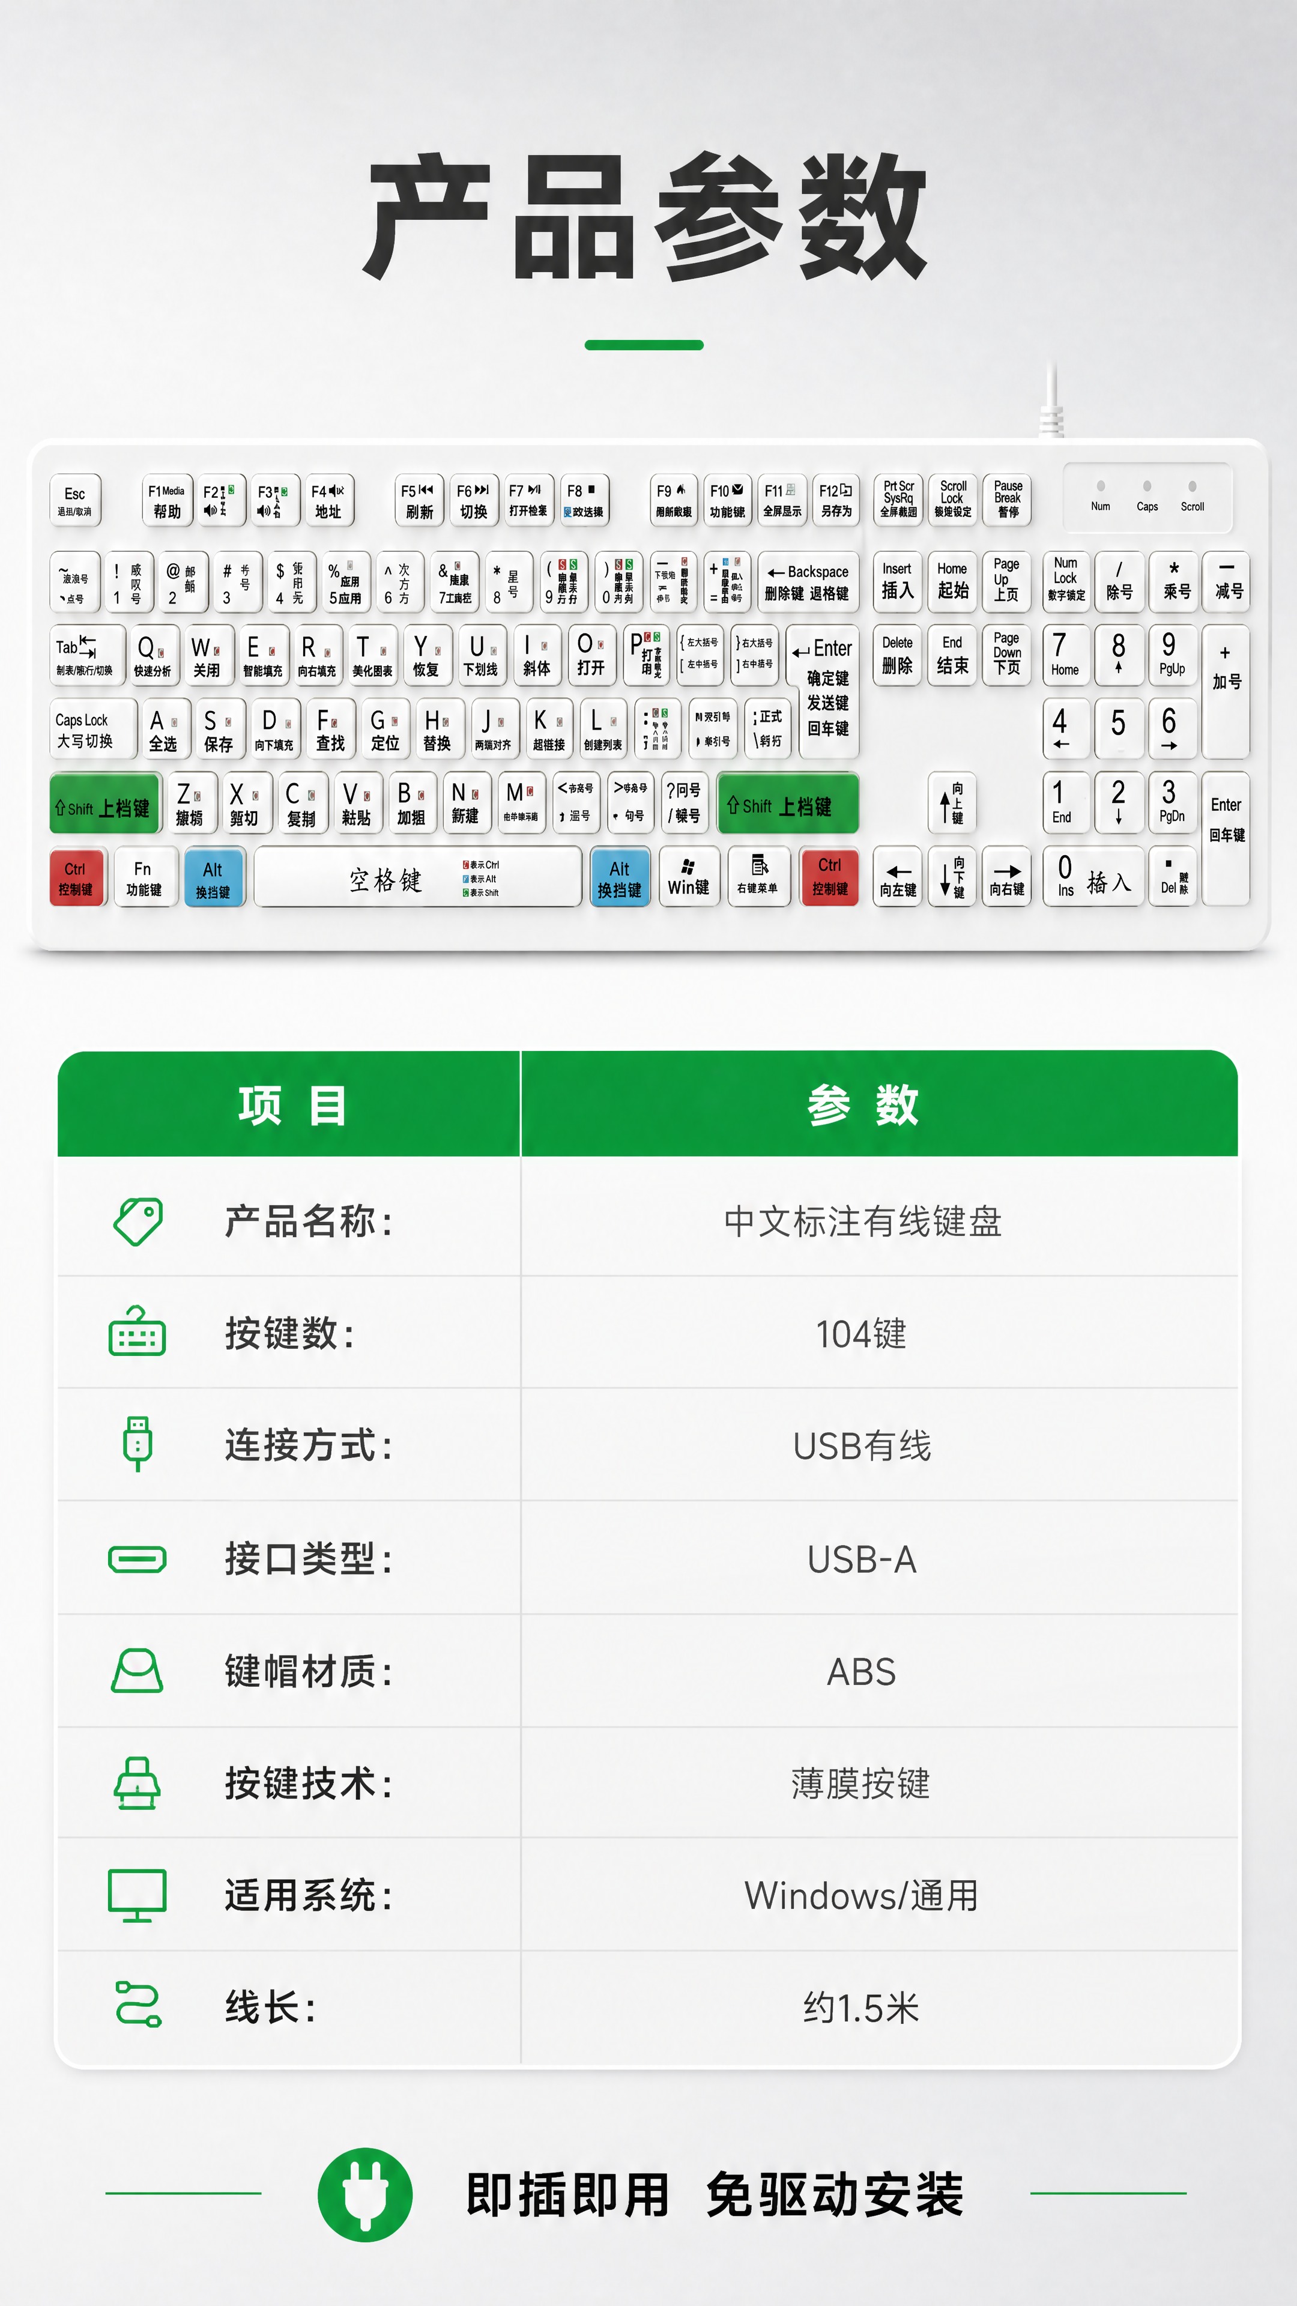Screen dimensions: 1297x2306
Task: Click the key switch icon beside 按键技术
Action: click(x=137, y=1782)
